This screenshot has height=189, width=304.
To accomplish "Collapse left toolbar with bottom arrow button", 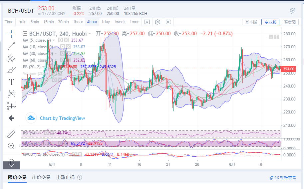I will [11, 165].
